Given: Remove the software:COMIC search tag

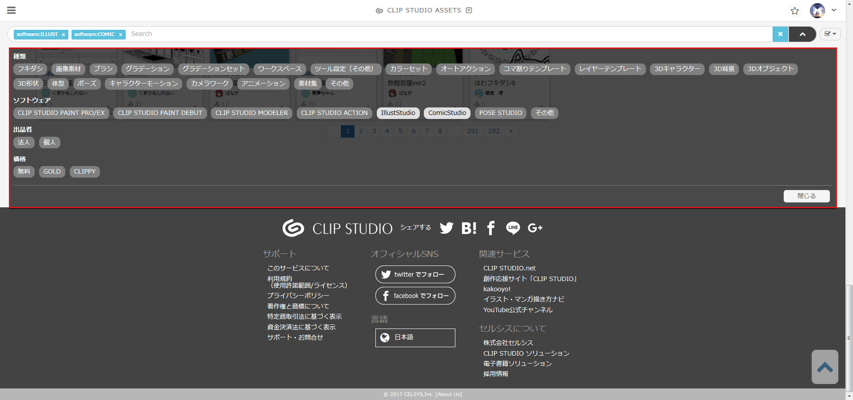Looking at the screenshot, I should click(120, 35).
